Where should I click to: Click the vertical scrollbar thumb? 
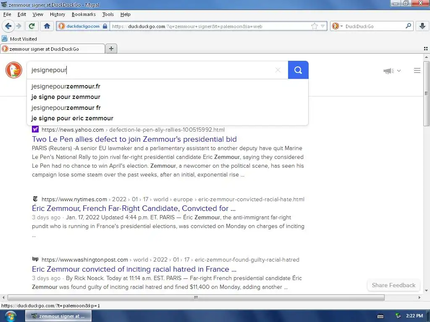pyautogui.click(x=426, y=93)
